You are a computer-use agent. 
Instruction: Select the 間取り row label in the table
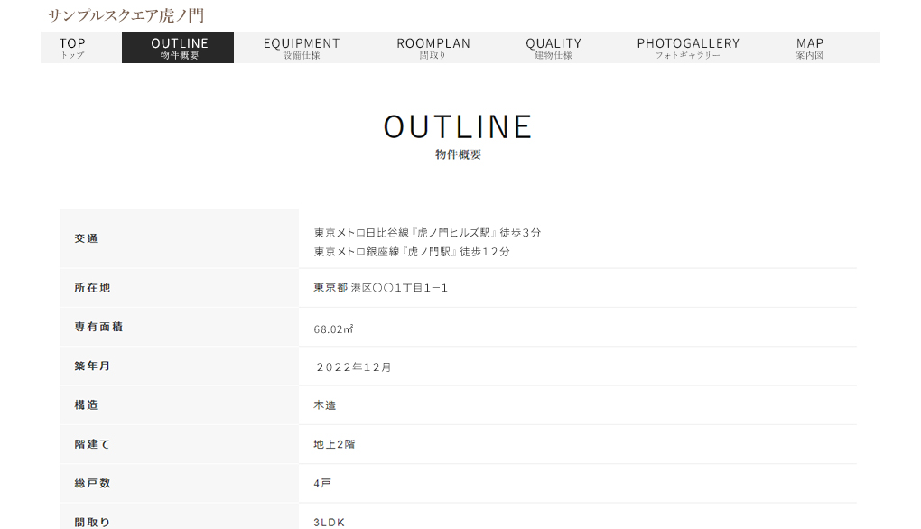(92, 522)
